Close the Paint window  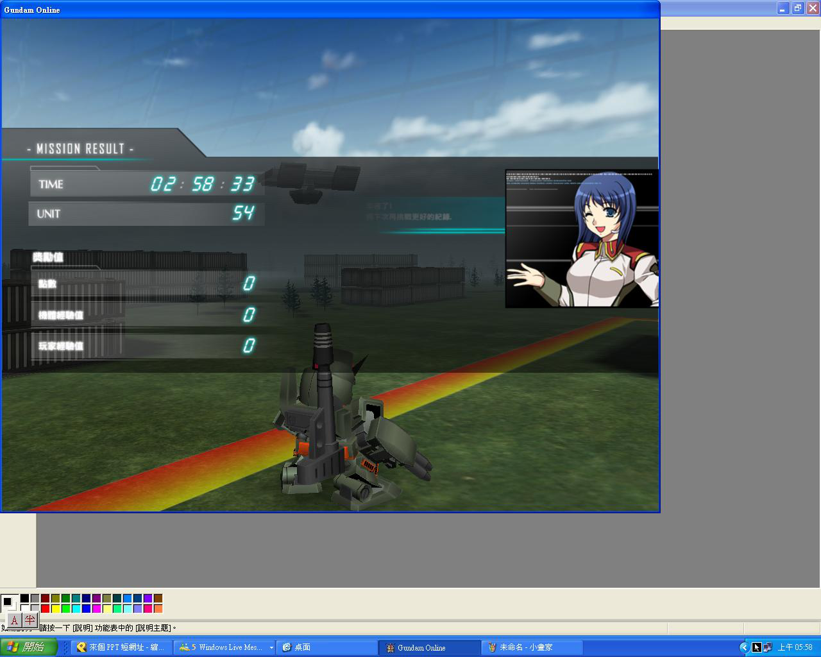click(813, 8)
